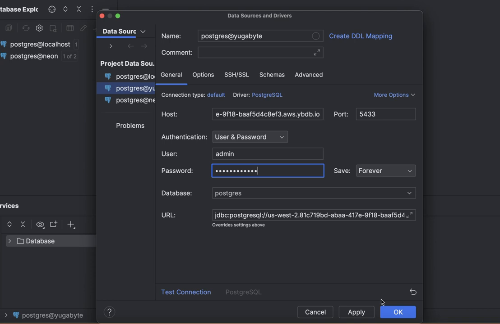Switch to the SSH/SSL tab
Image resolution: width=500 pixels, height=324 pixels.
[x=236, y=75]
